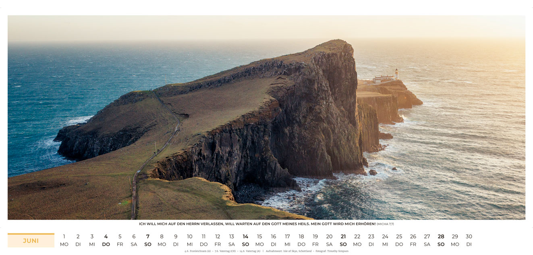Select bold Sunday 28

pyautogui.click(x=441, y=237)
